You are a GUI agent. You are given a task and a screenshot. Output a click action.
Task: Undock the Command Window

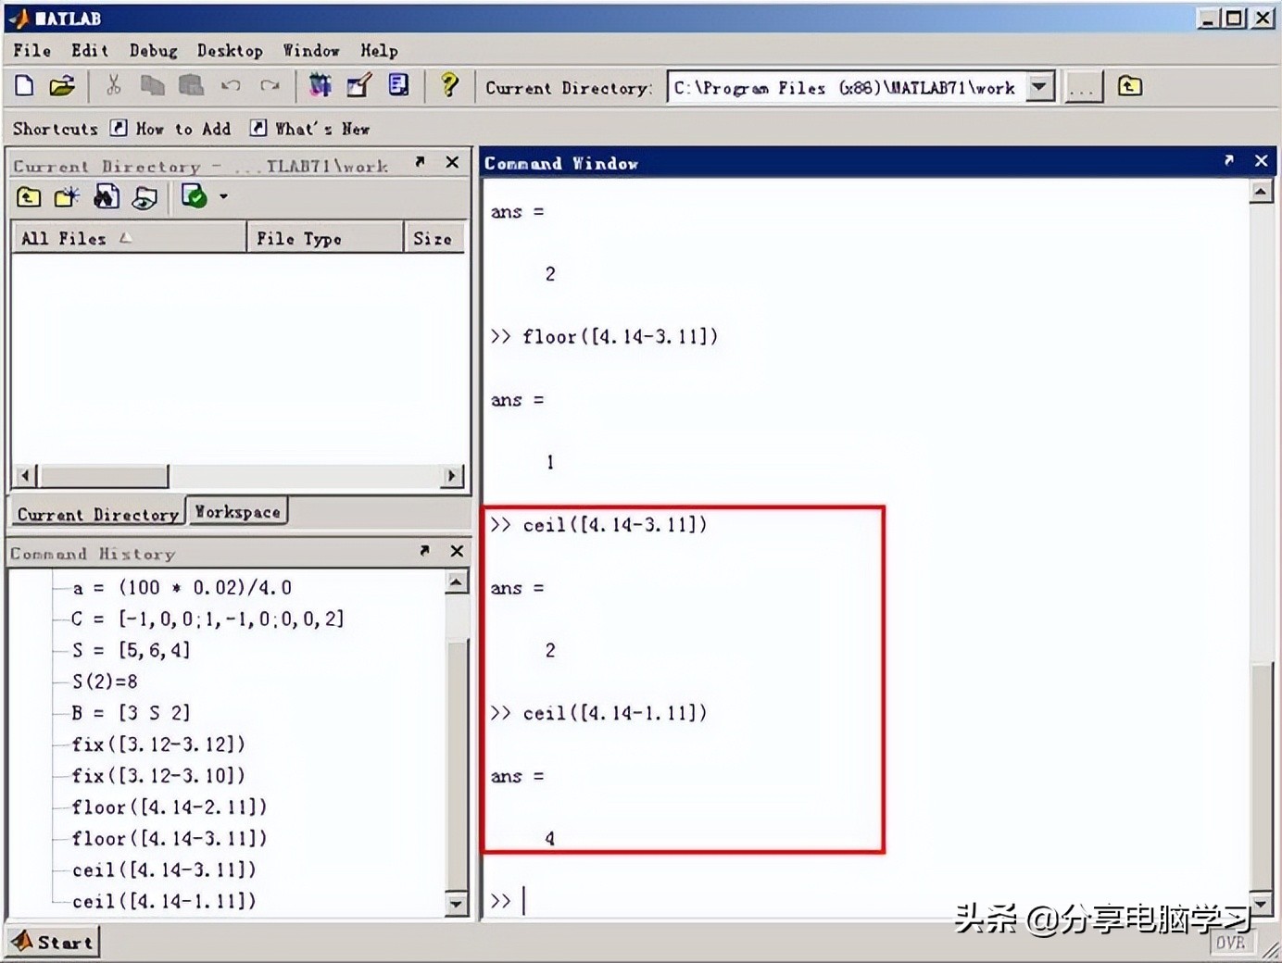[1229, 160]
